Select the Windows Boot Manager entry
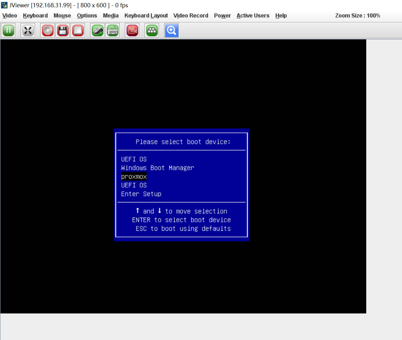Viewport: 402px width, 340px height. pyautogui.click(x=158, y=168)
